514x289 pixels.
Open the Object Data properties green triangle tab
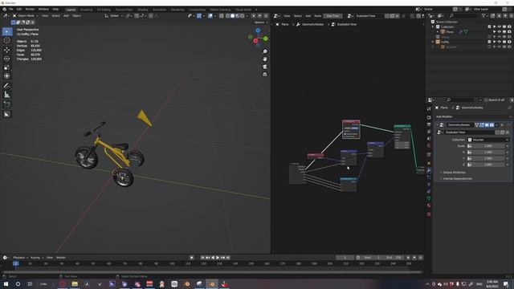429,198
